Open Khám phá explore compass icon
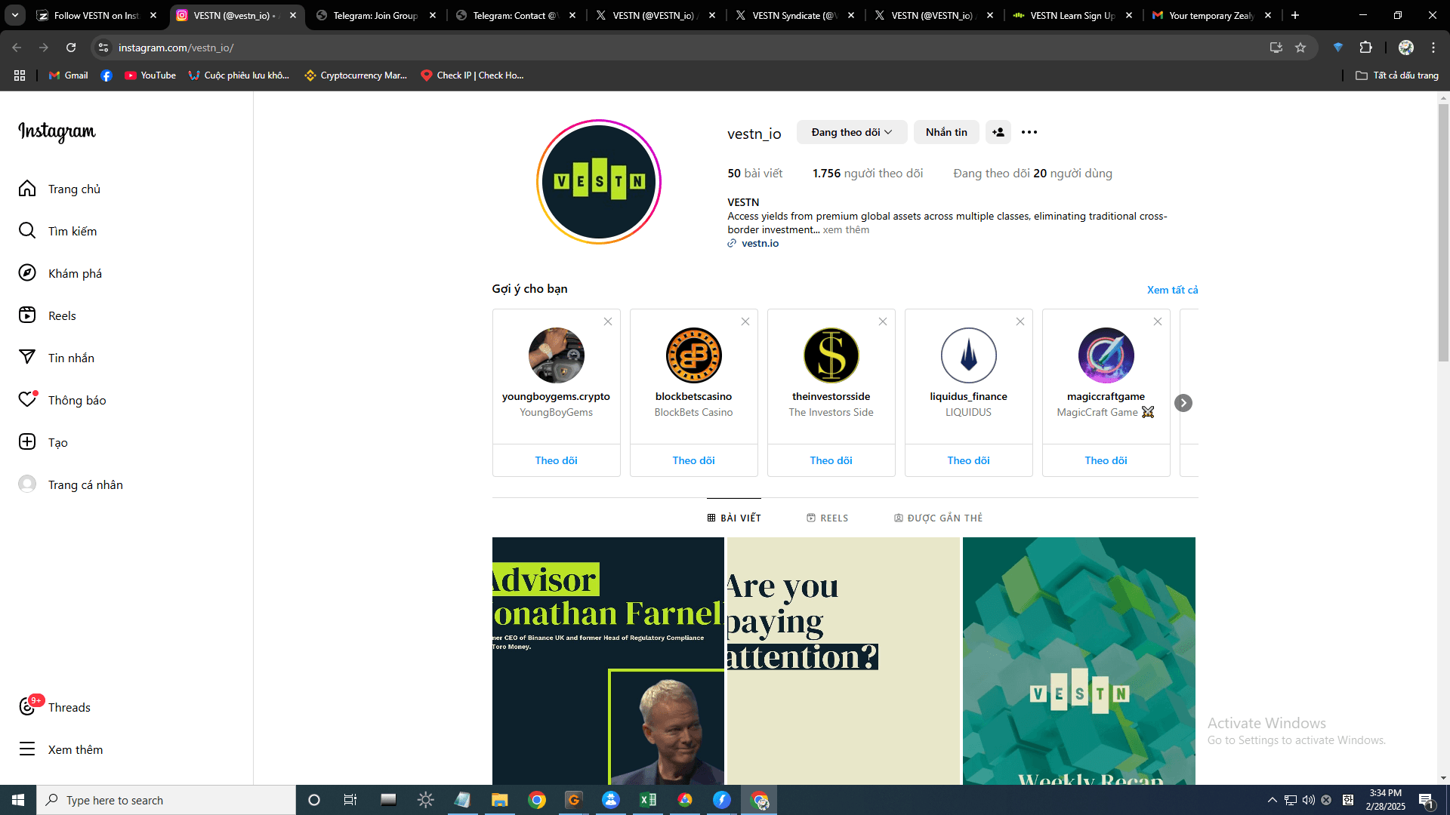The height and width of the screenshot is (815, 1450). click(x=27, y=273)
